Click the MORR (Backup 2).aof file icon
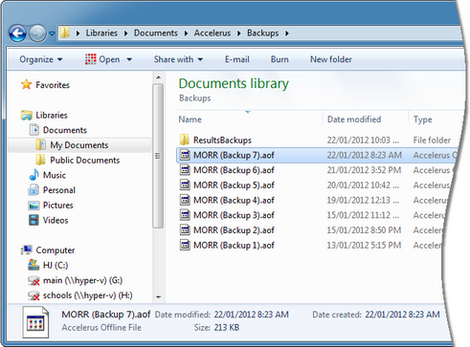Image resolution: width=470 pixels, height=347 pixels. tap(185, 229)
